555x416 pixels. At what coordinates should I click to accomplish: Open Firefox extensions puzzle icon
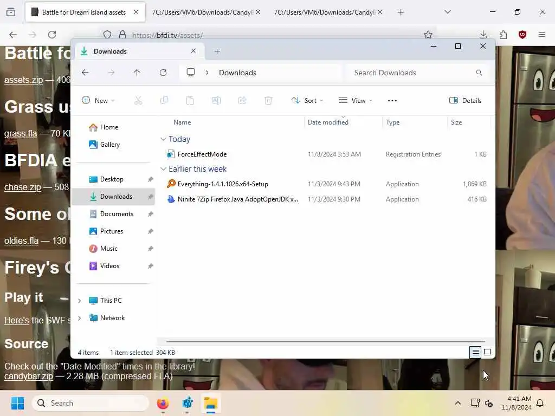tap(503, 35)
